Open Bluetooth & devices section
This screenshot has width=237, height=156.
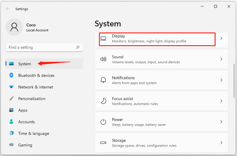(44, 75)
